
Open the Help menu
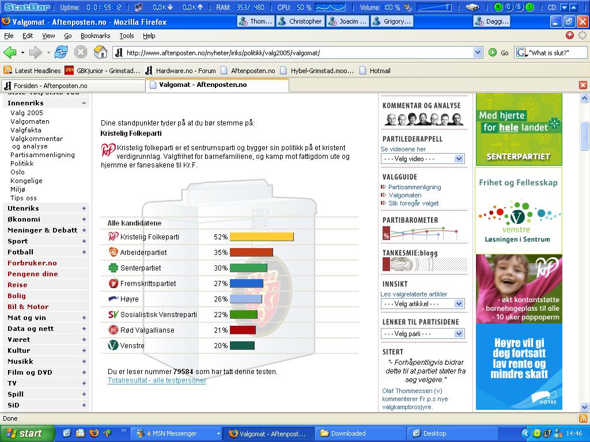149,36
